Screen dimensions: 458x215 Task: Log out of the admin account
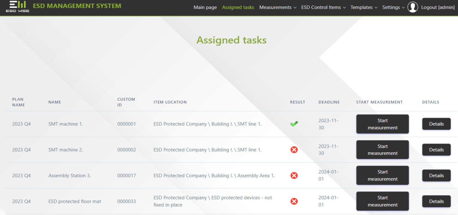click(437, 7)
